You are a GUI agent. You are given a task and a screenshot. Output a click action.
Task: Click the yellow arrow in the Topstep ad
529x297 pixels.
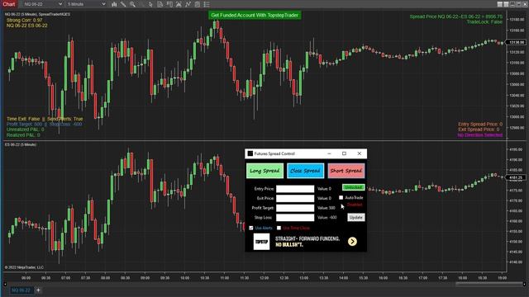pyautogui.click(x=352, y=242)
